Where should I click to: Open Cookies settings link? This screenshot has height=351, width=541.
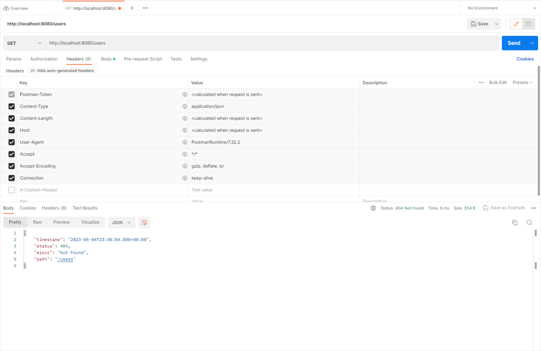[525, 59]
